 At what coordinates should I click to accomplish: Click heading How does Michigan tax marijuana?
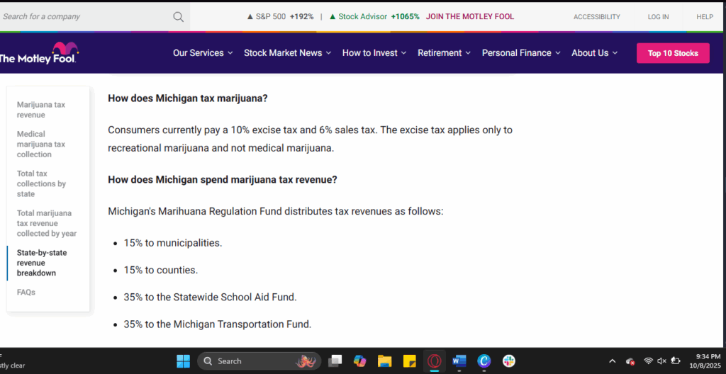pyautogui.click(x=188, y=98)
